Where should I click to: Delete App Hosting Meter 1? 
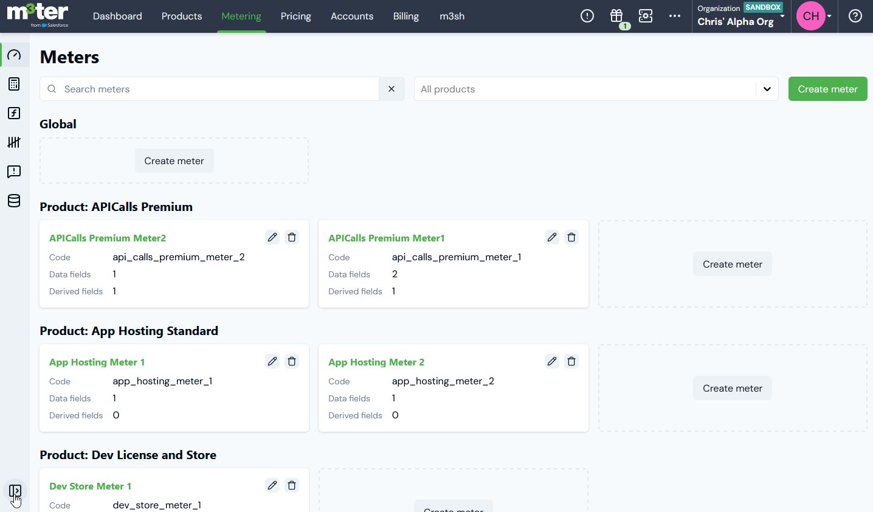(292, 361)
